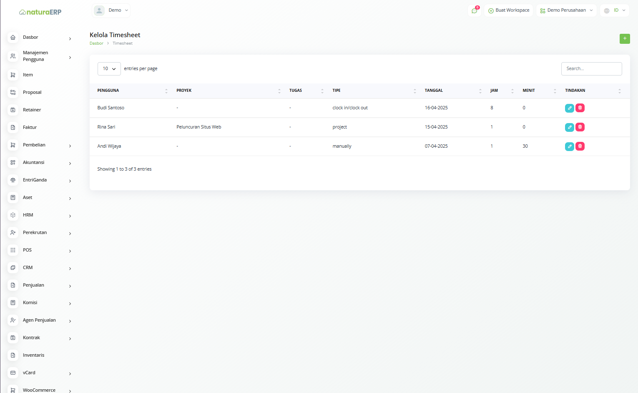The image size is (638, 393).
Task: Expand the HRM menu chevron
Action: (70, 216)
